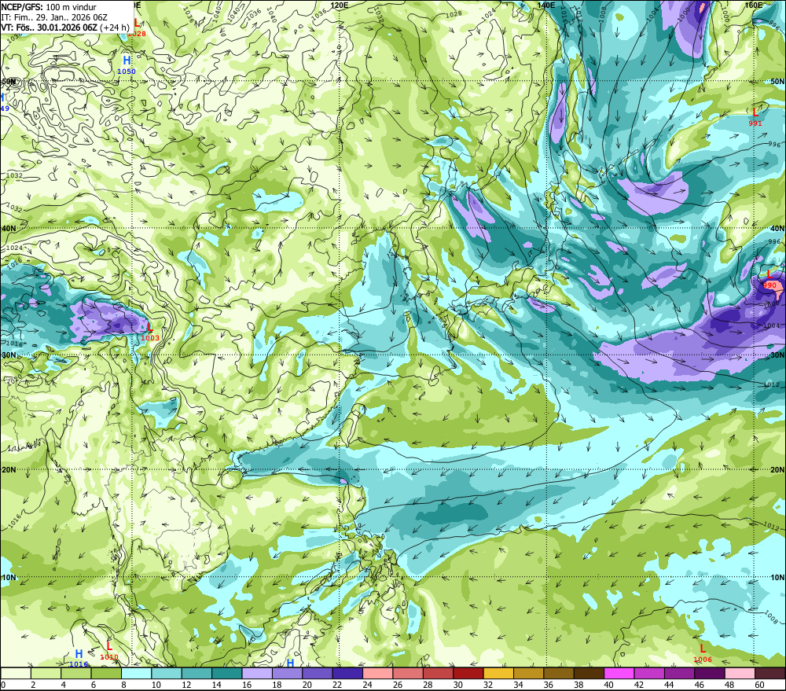Screen dimensions: 786x691
Task: Select the dark indigo 22–24 legend swatch
Action: coord(348,673)
